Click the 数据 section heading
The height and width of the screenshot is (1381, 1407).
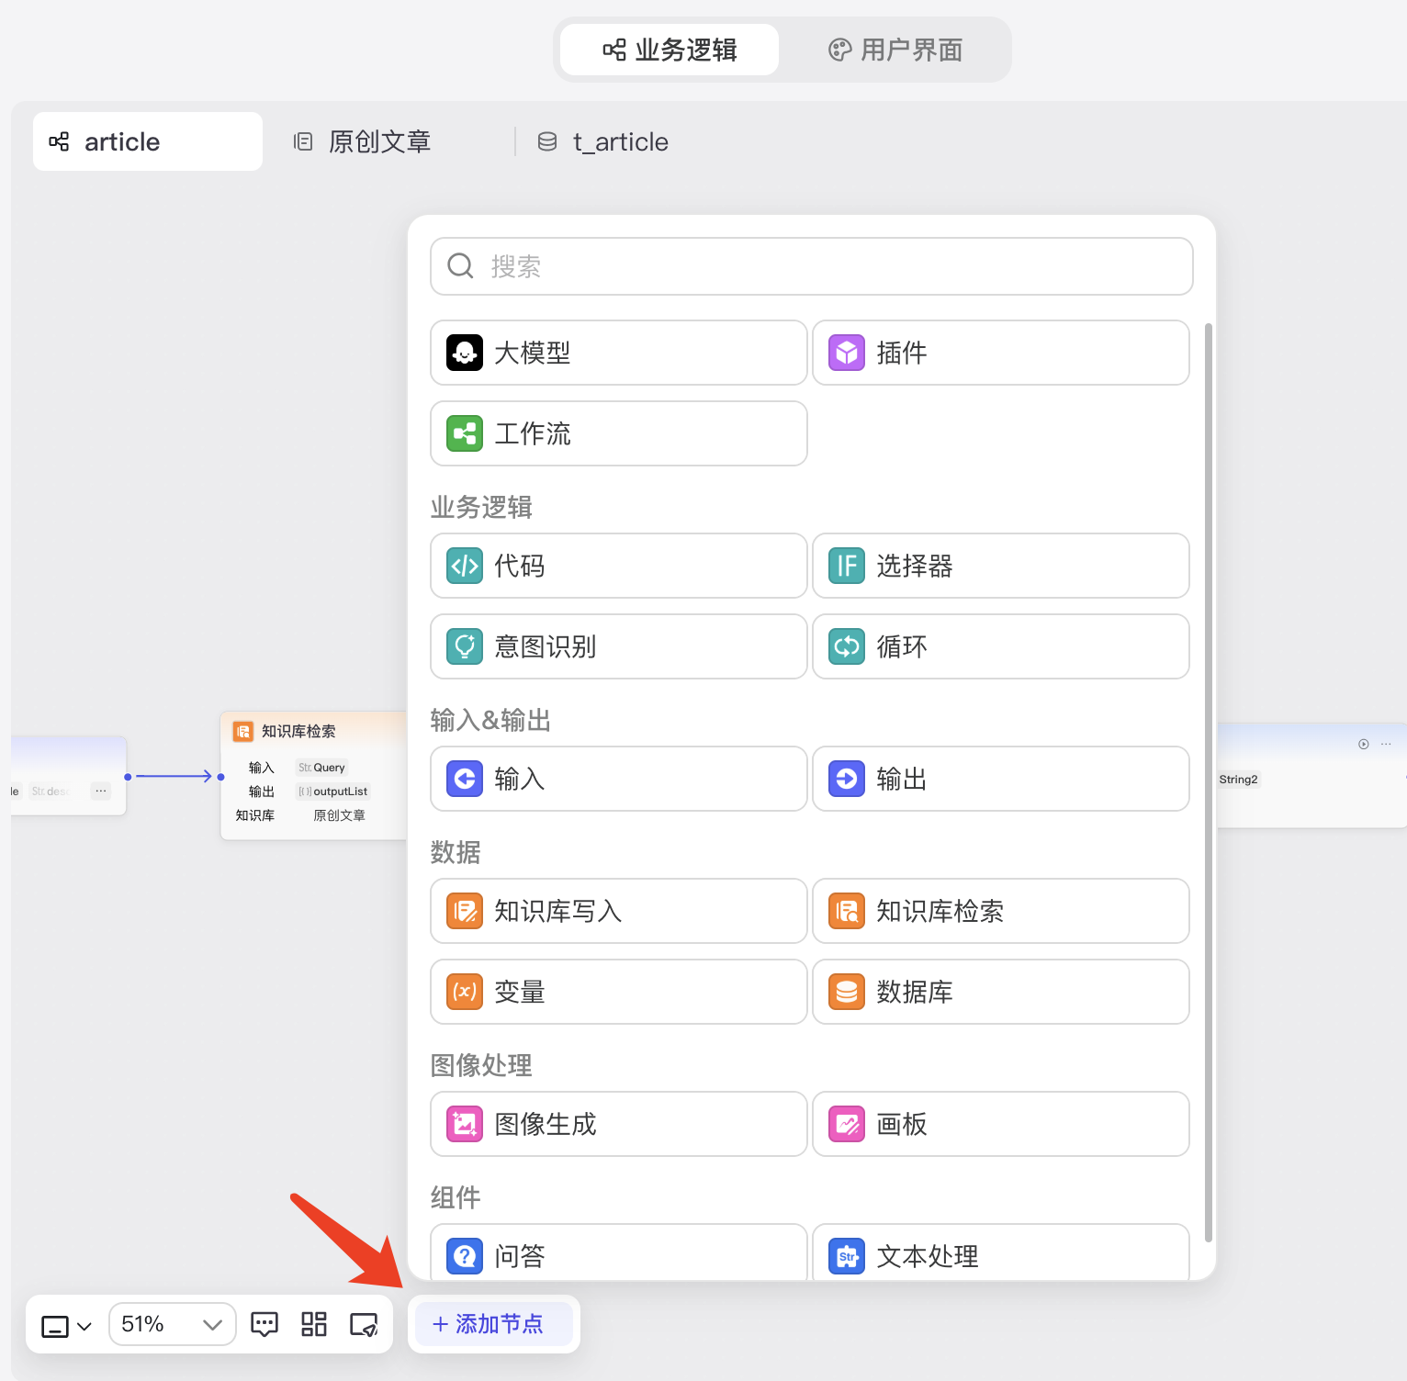pyautogui.click(x=456, y=852)
